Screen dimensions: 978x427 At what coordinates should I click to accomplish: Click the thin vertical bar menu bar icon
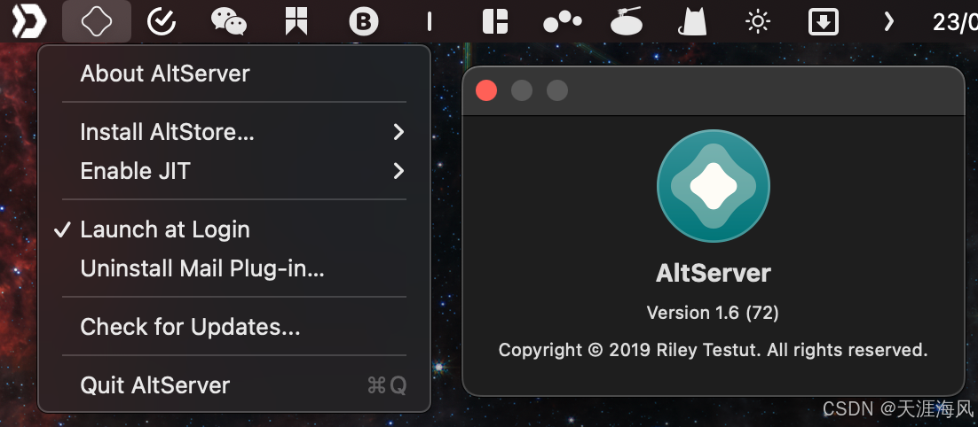click(430, 22)
